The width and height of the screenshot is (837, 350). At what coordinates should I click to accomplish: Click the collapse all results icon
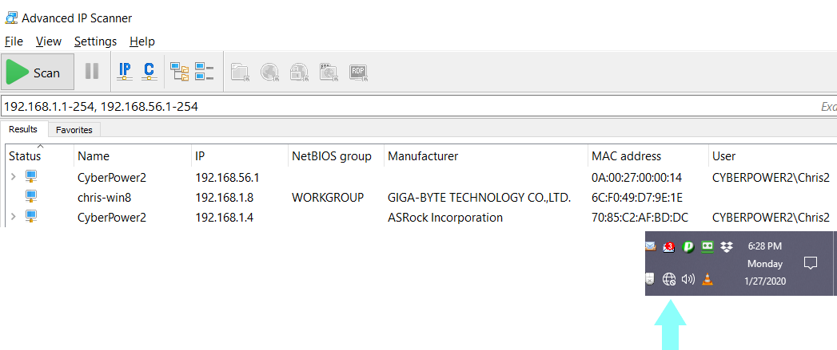tap(204, 72)
